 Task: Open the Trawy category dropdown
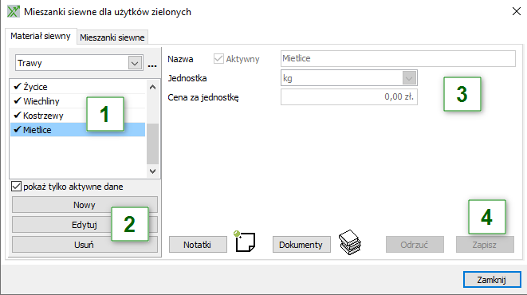[x=135, y=63]
